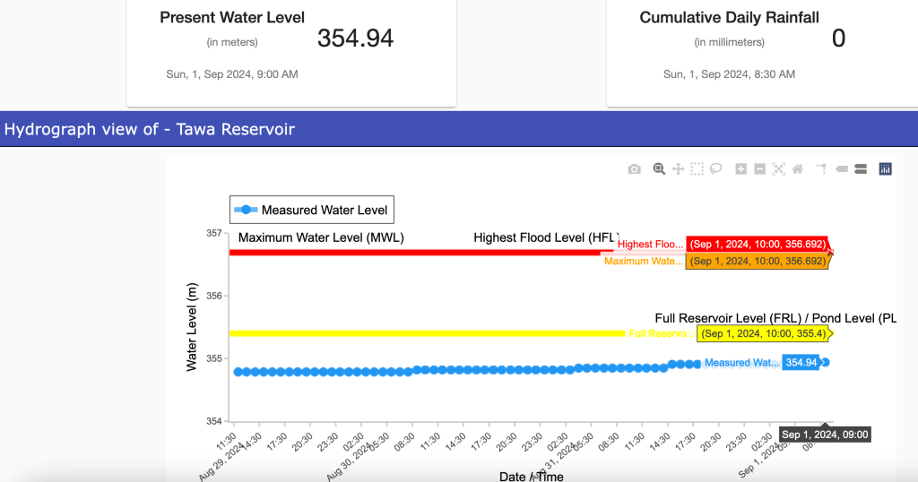Screen dimensions: 918x482
Task: Enable show closest data on hover
Action: click(x=842, y=168)
